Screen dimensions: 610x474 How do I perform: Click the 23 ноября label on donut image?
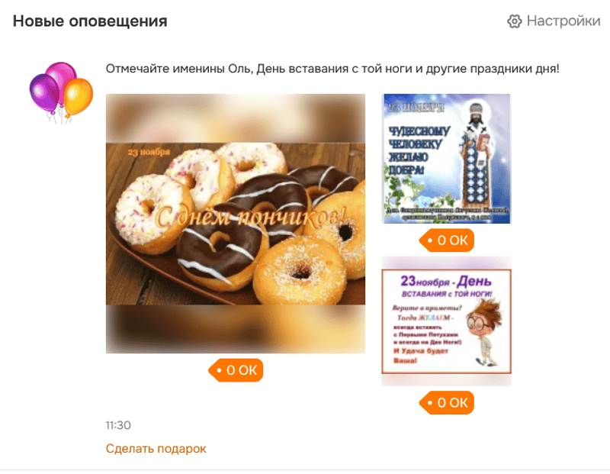click(x=149, y=152)
